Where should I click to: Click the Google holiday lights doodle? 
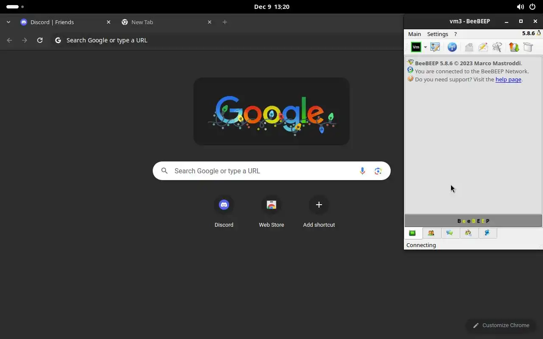coord(271,111)
